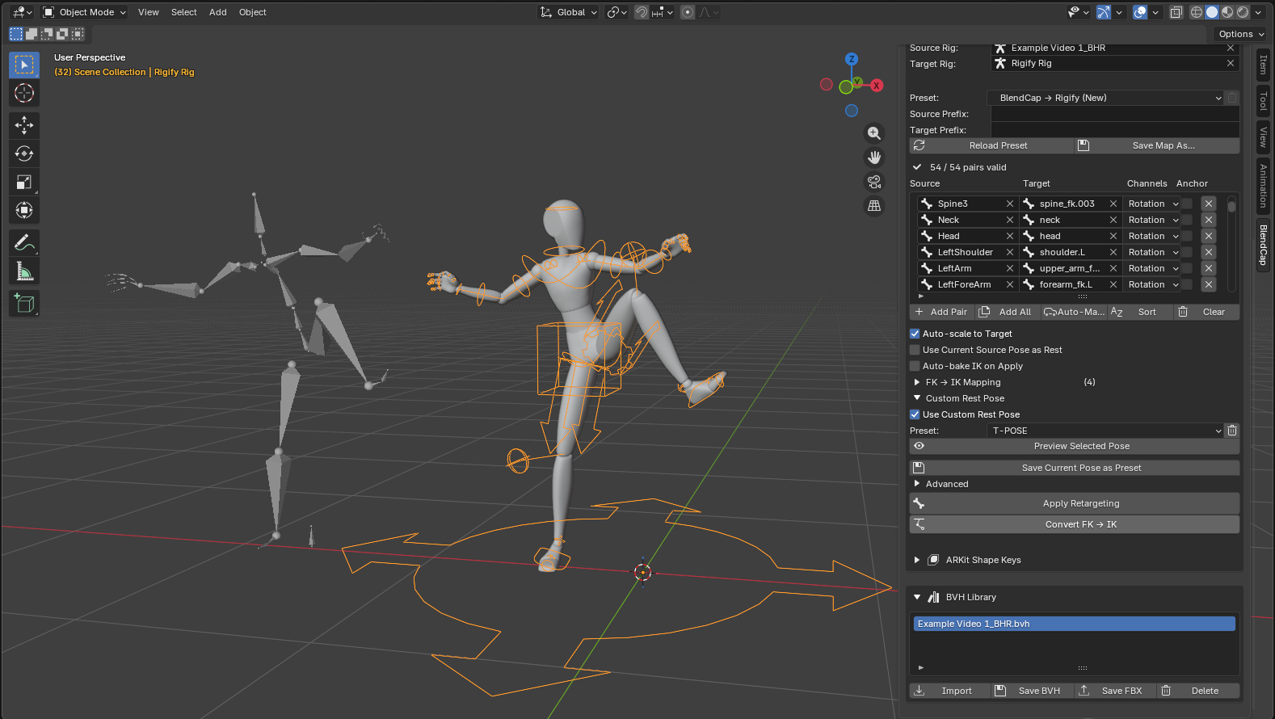
Task: Choose the Add Cube tool
Action: 24,304
